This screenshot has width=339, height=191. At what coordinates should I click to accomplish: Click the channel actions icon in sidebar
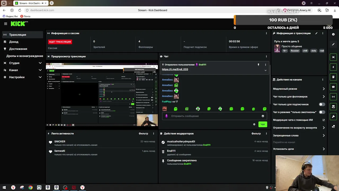tap(333, 107)
